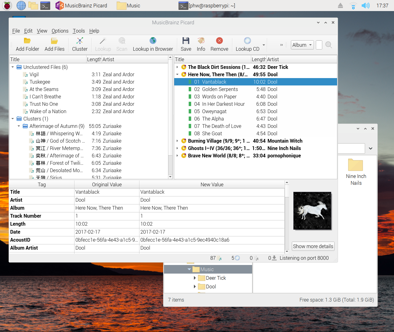Screen dimensions: 394x332
Task: Click the Add Folder toolbar icon
Action: click(x=27, y=41)
